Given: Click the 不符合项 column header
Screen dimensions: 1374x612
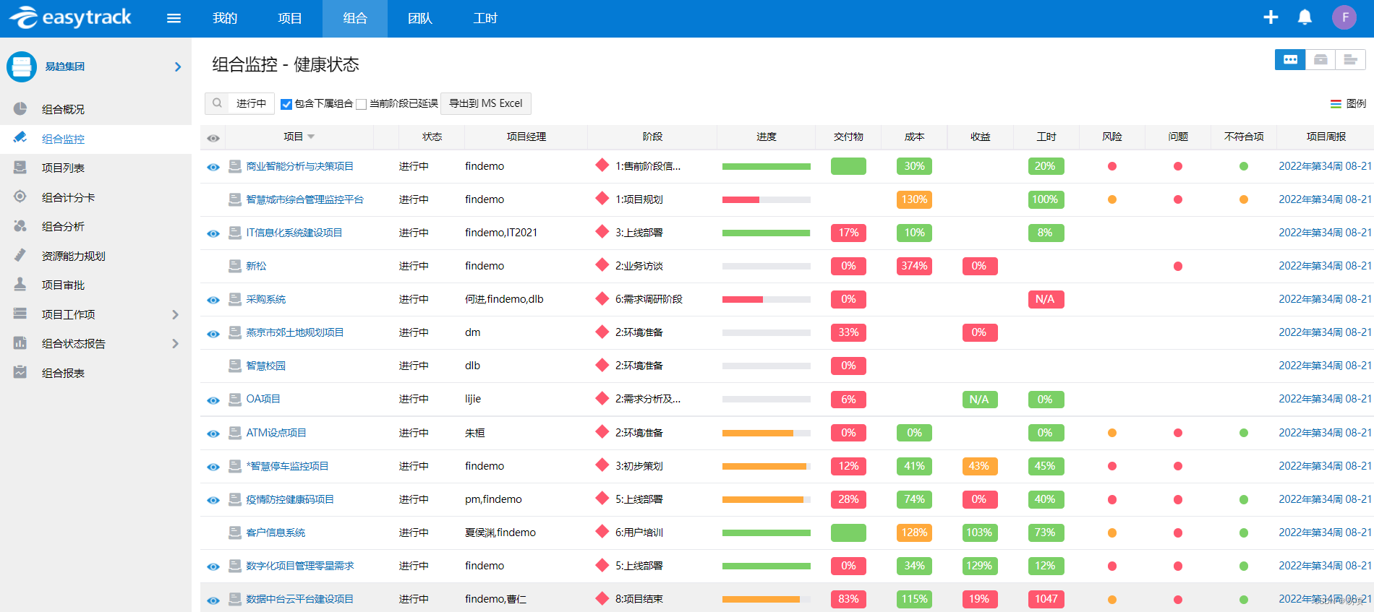Looking at the screenshot, I should point(1244,137).
